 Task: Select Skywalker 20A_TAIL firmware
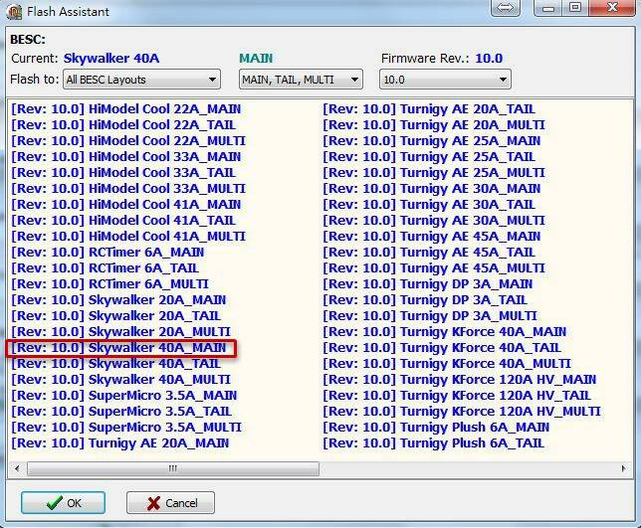tap(116, 316)
